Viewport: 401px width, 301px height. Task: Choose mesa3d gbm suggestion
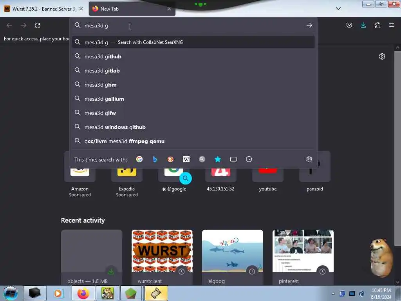coord(193,85)
